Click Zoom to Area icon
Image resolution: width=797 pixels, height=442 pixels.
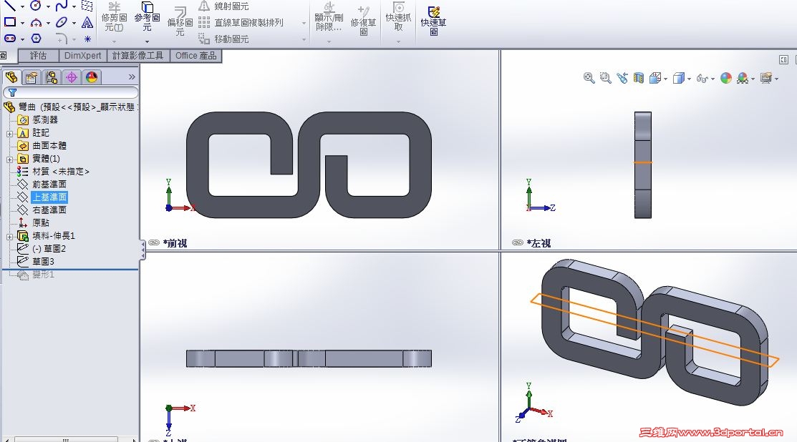coord(605,78)
